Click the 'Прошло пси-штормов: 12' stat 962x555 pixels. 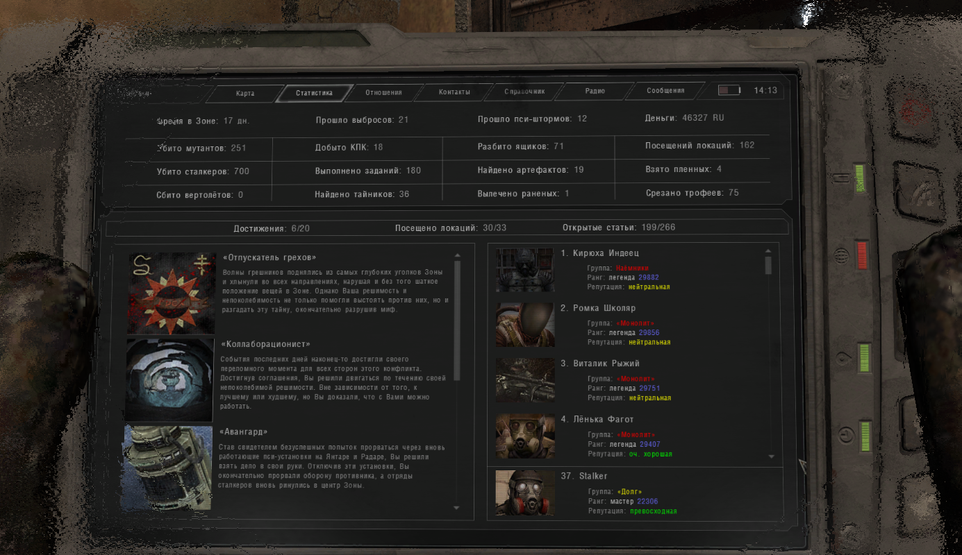532,119
